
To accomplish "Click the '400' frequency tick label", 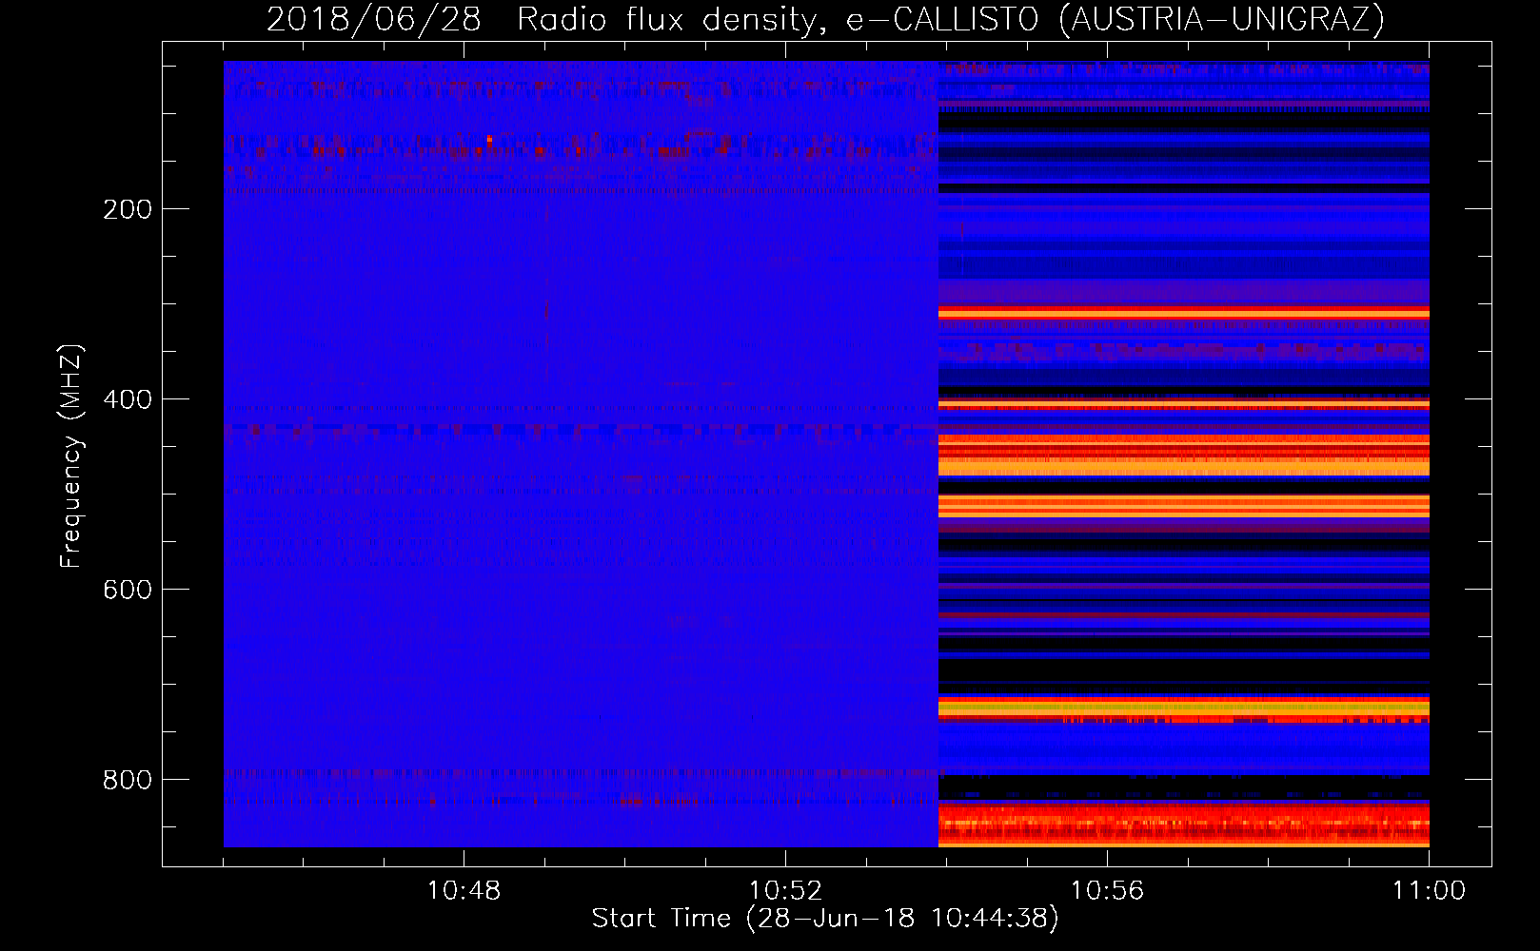I will tap(128, 399).
